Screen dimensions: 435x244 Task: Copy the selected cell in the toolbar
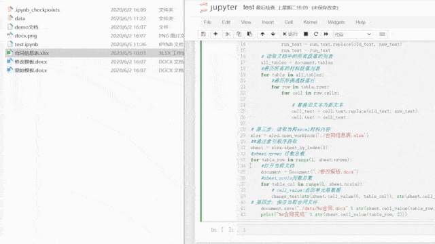coord(239,34)
